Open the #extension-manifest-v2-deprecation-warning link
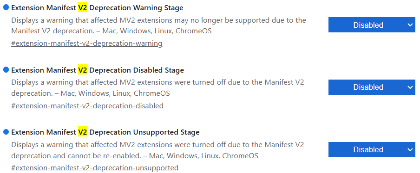Image resolution: width=420 pixels, height=173 pixels. (87, 43)
